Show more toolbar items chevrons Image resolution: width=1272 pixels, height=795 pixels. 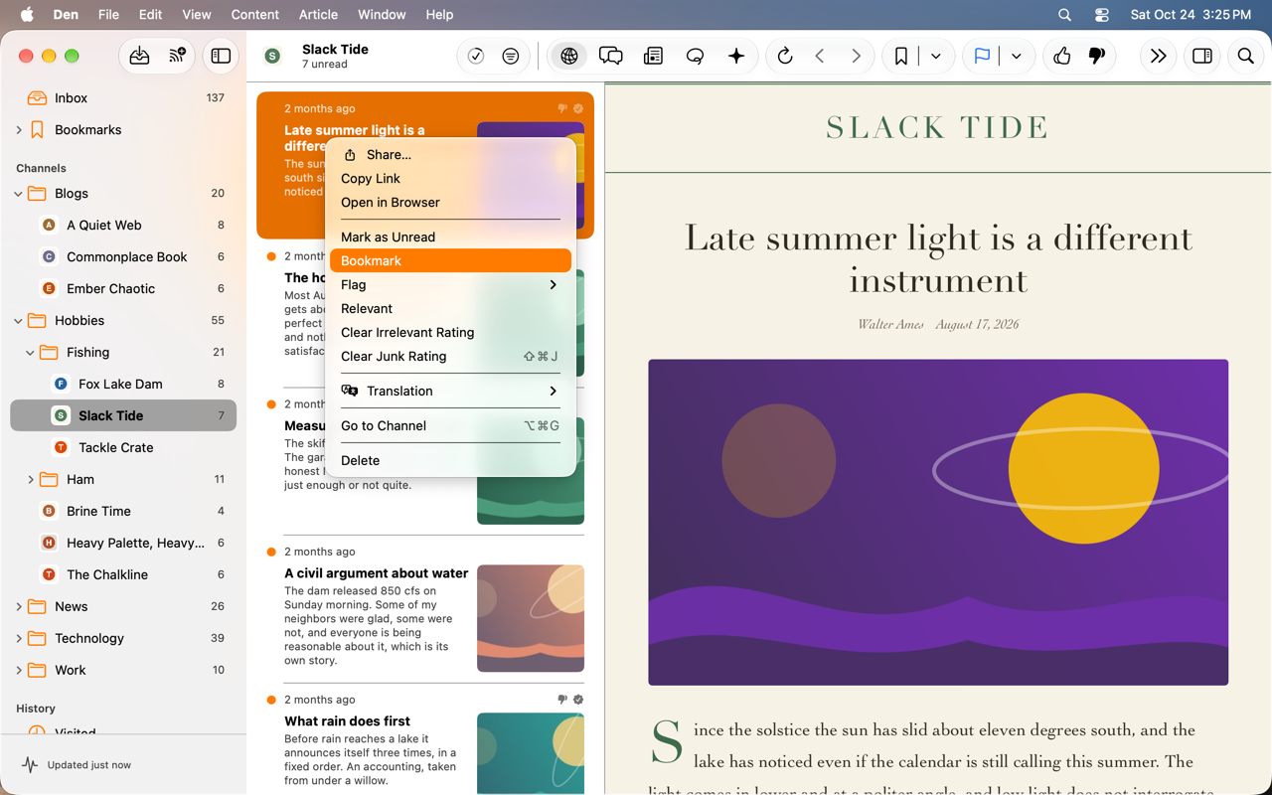[x=1158, y=57]
